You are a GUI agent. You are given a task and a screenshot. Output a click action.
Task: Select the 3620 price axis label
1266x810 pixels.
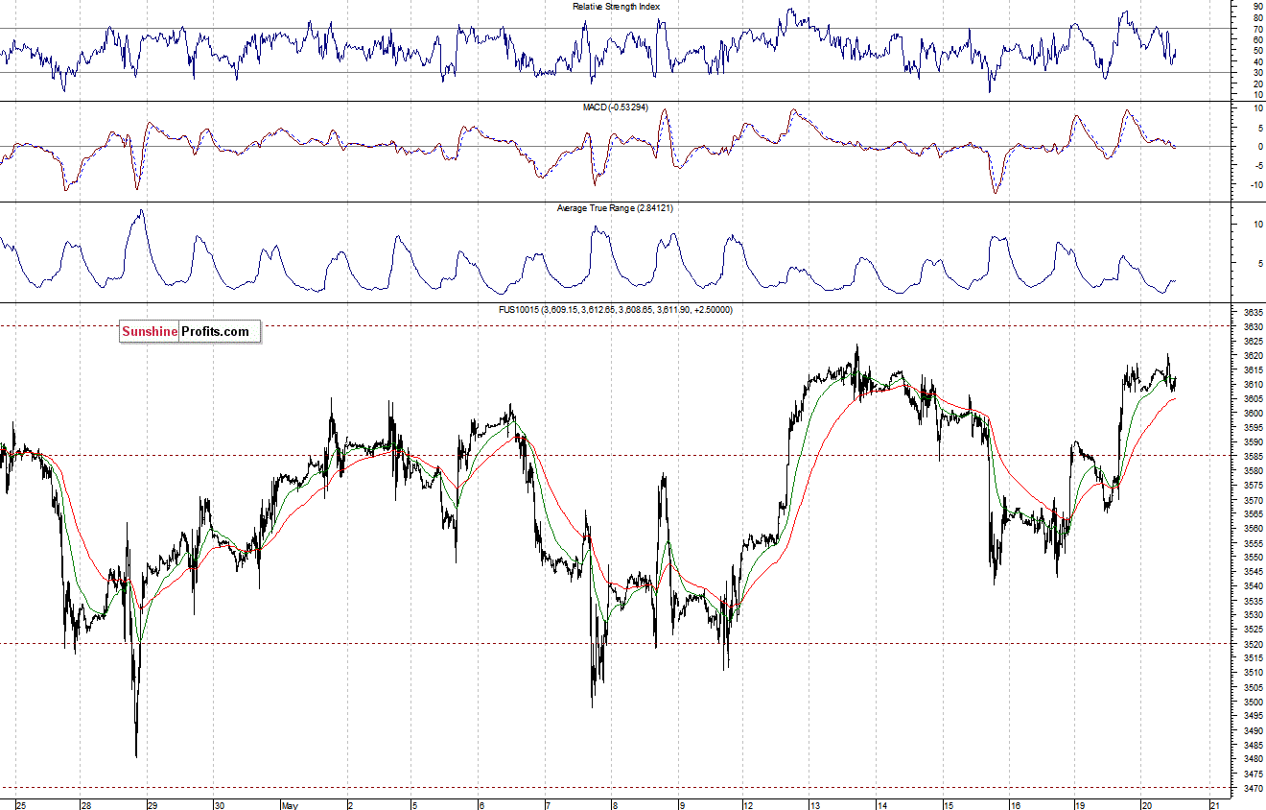coord(1254,356)
